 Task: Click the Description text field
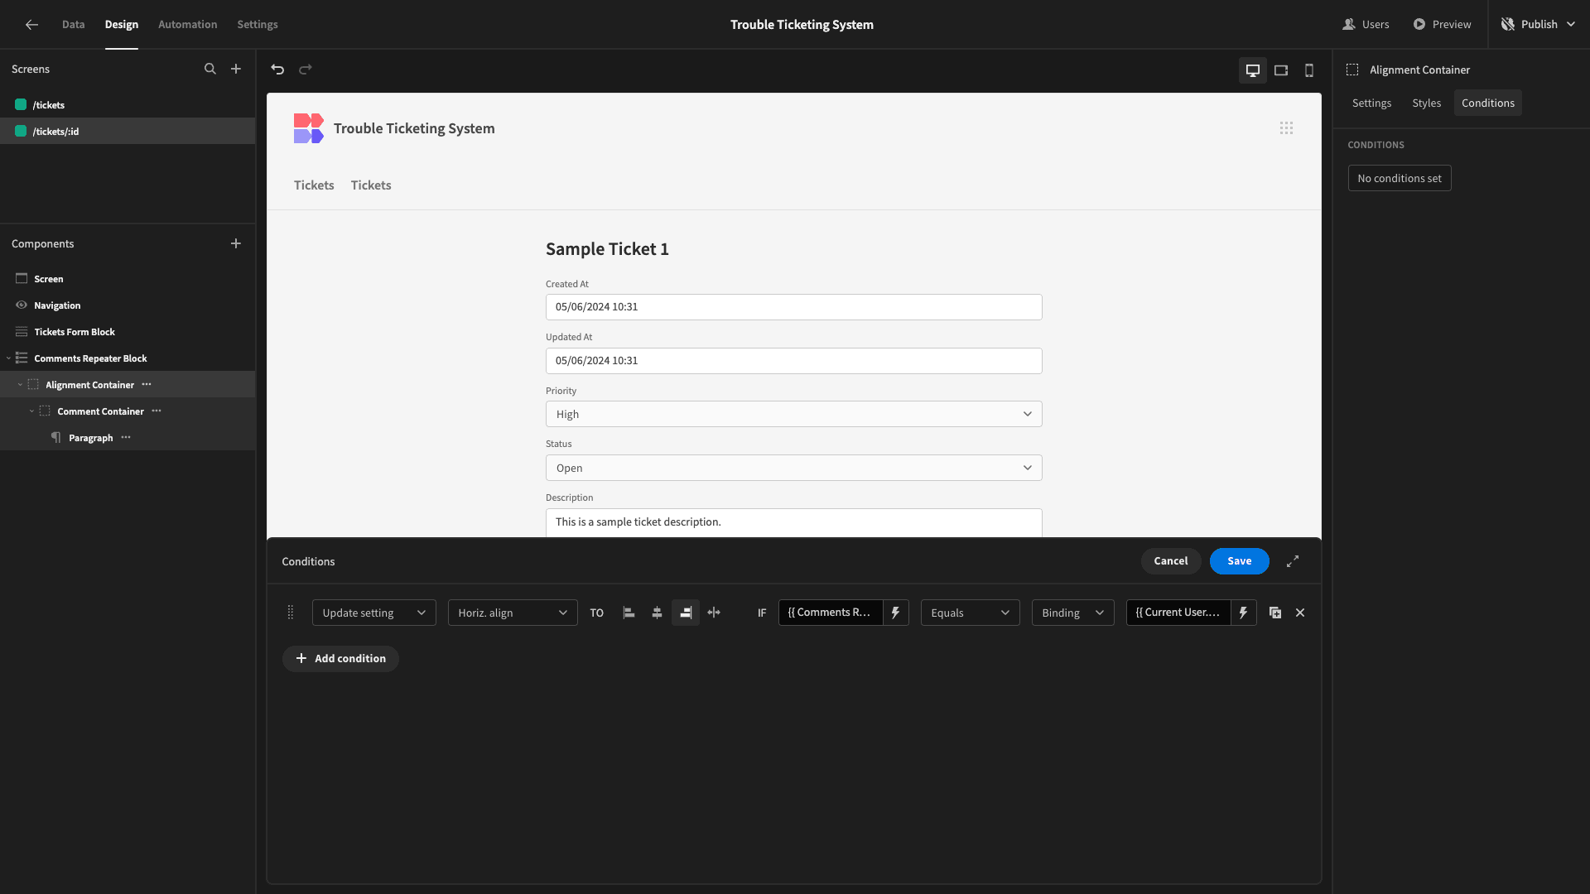[x=793, y=522]
